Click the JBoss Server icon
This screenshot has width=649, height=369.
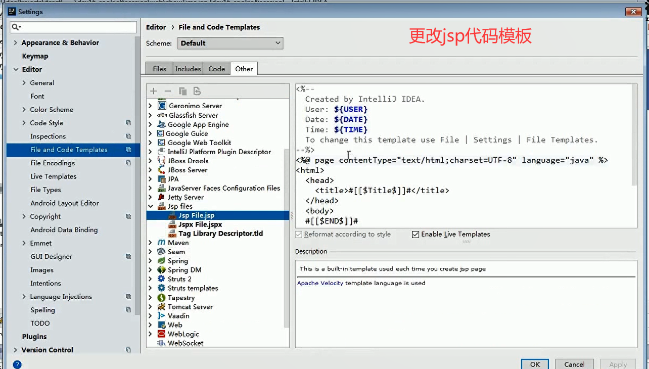(162, 170)
